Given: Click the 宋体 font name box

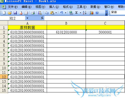Looking at the screenshot, I should [x=118, y=12].
